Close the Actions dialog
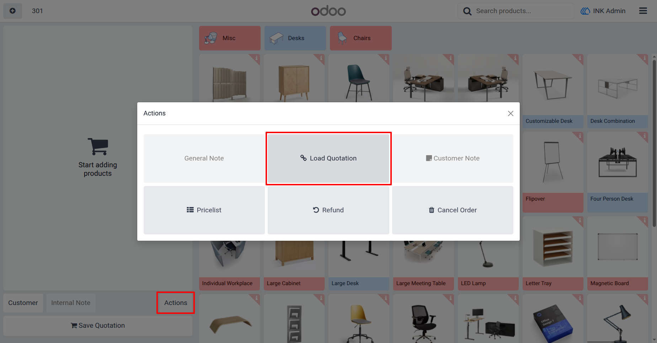The height and width of the screenshot is (343, 657). point(511,113)
